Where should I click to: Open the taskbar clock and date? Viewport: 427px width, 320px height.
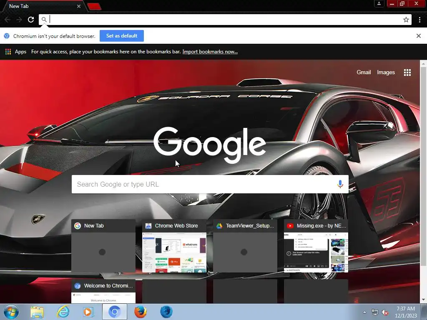click(406, 312)
